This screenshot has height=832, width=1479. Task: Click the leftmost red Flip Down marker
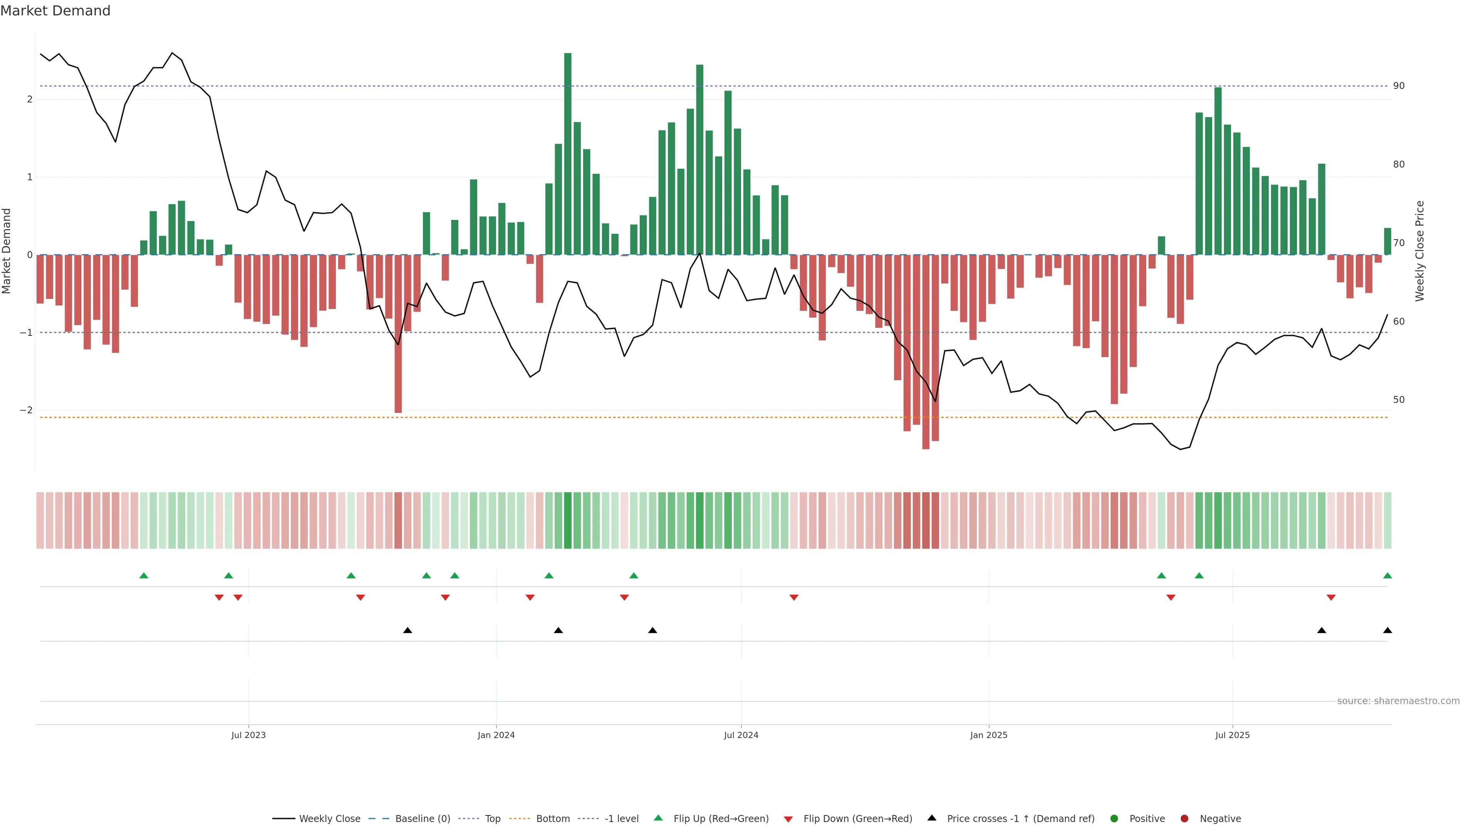(219, 598)
